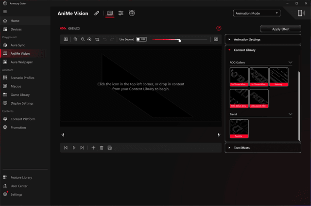311x206 pixels.
Task: Collapse the Trend section chevron
Action: tap(291, 114)
